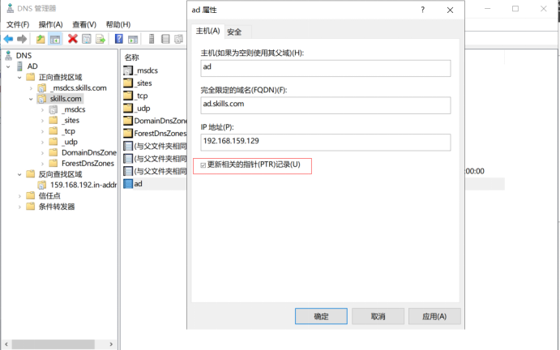Click the stacked documents toolbar icon
The height and width of the screenshot is (350, 560).
coord(178,39)
